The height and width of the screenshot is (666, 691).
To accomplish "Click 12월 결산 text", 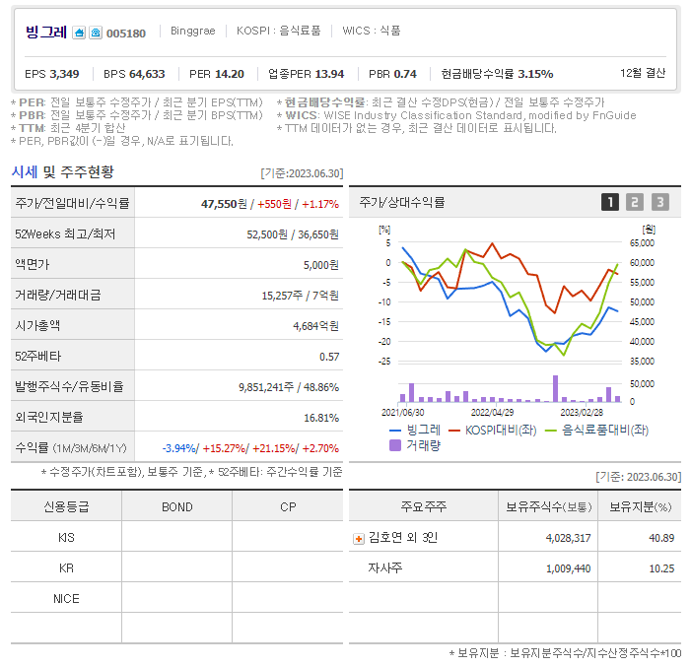I will [643, 73].
